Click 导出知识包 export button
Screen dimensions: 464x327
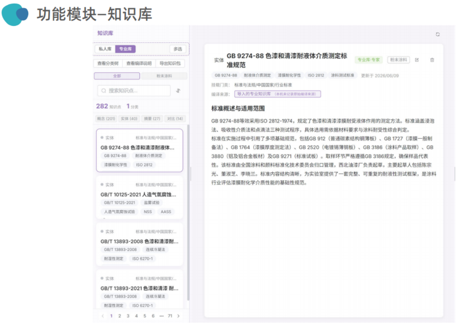(x=170, y=63)
